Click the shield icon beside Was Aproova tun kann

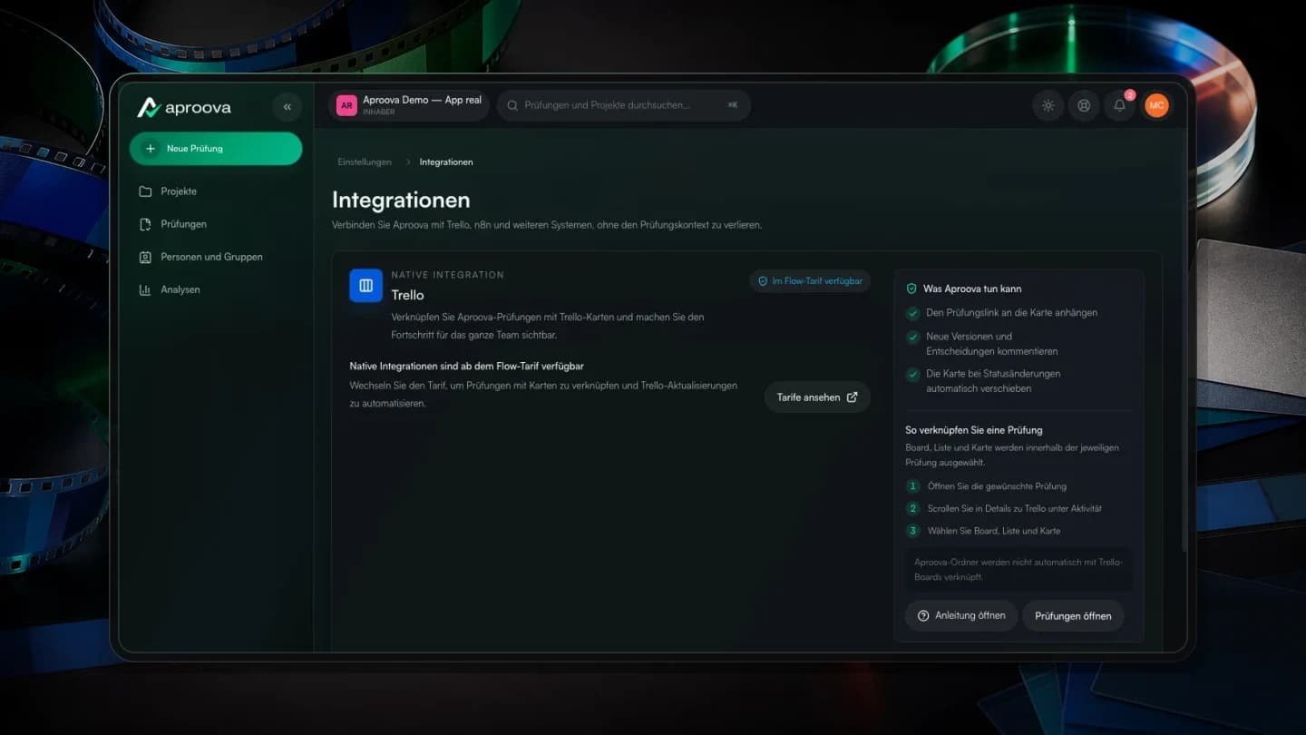(911, 289)
